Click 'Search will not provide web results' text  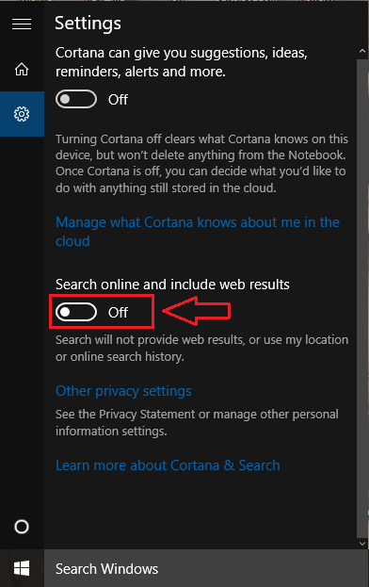pos(201,348)
